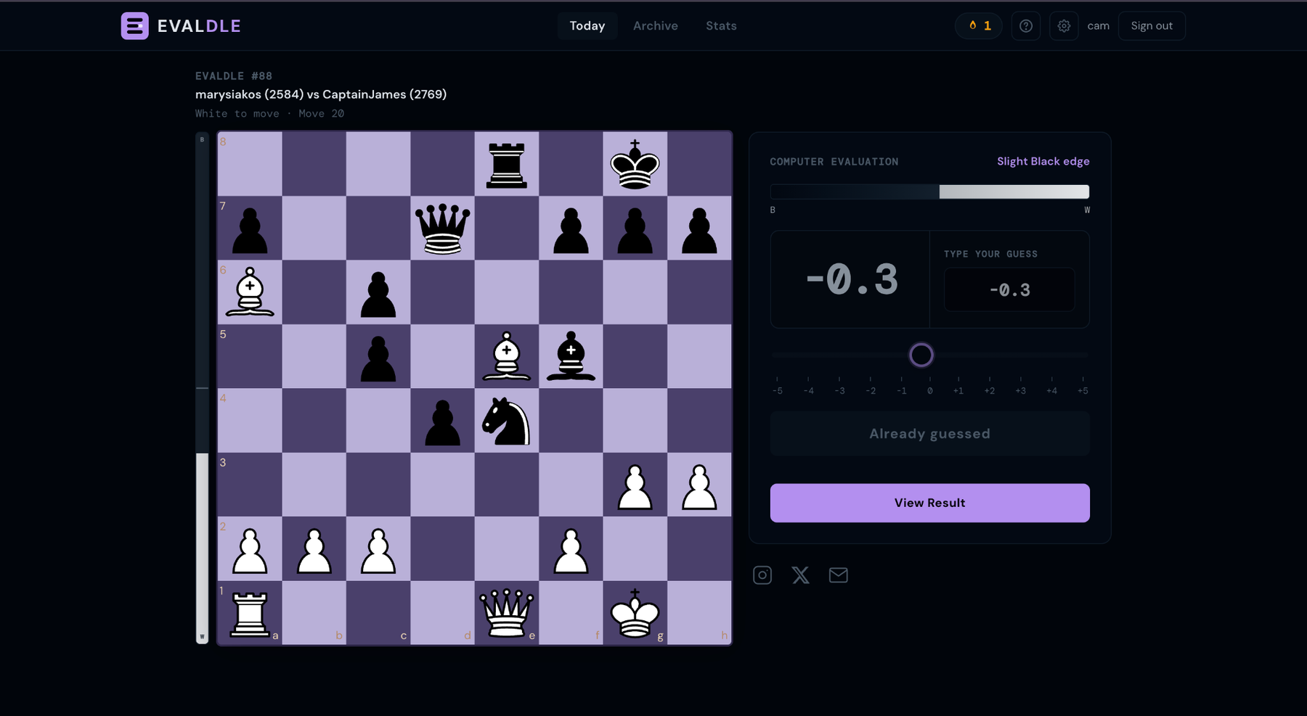The image size is (1307, 716).
Task: Open the Archive tab
Action: 656,26
